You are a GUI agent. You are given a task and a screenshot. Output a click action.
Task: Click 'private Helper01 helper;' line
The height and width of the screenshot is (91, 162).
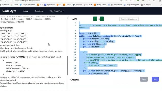click(96, 39)
